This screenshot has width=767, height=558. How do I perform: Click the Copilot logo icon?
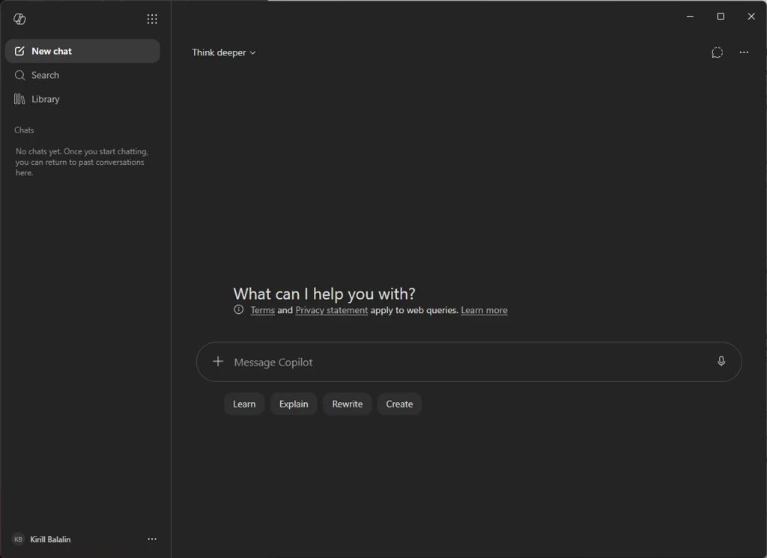(19, 19)
